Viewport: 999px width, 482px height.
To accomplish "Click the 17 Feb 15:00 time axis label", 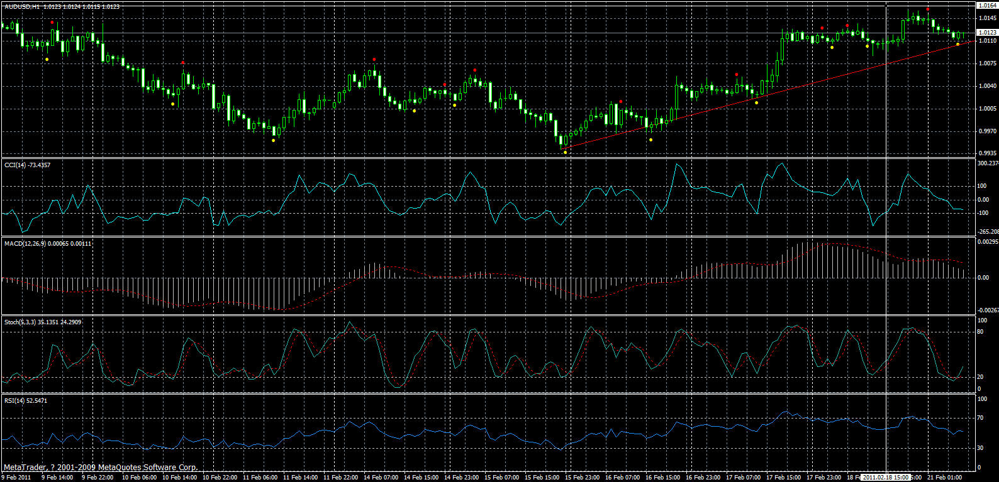I will 783,478.
